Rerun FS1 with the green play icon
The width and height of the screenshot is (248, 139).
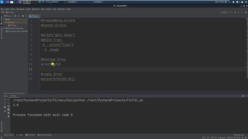point(5,100)
